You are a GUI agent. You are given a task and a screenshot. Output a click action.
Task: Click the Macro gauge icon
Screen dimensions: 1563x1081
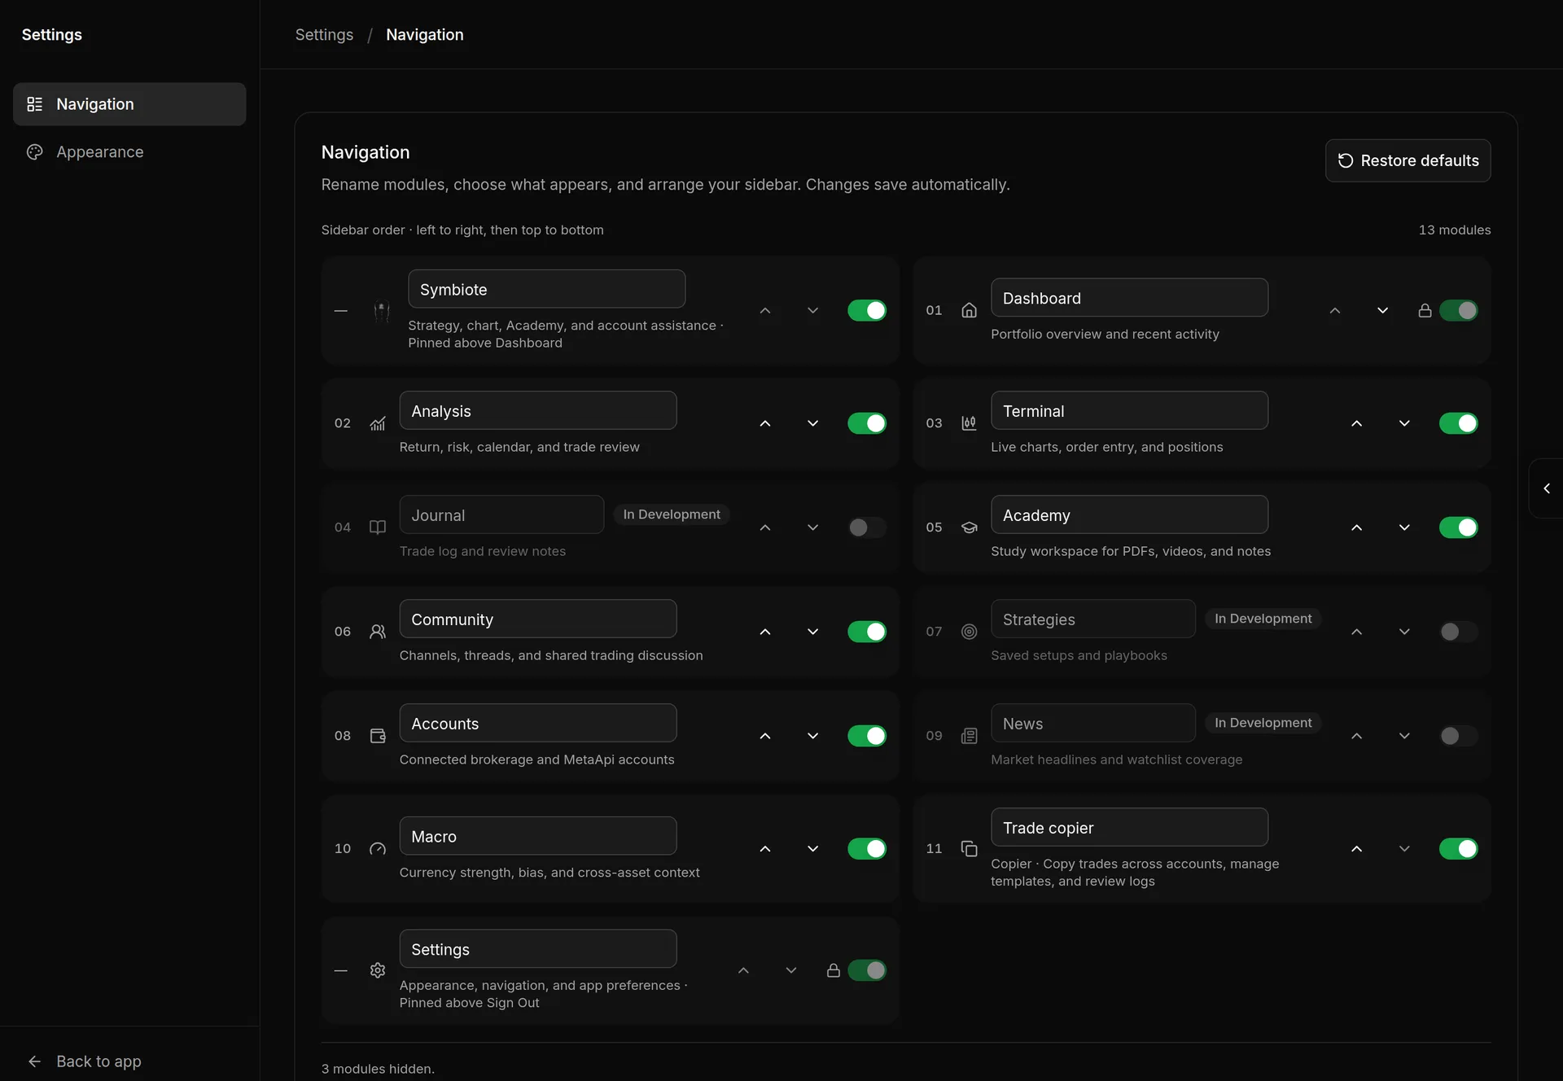(378, 849)
